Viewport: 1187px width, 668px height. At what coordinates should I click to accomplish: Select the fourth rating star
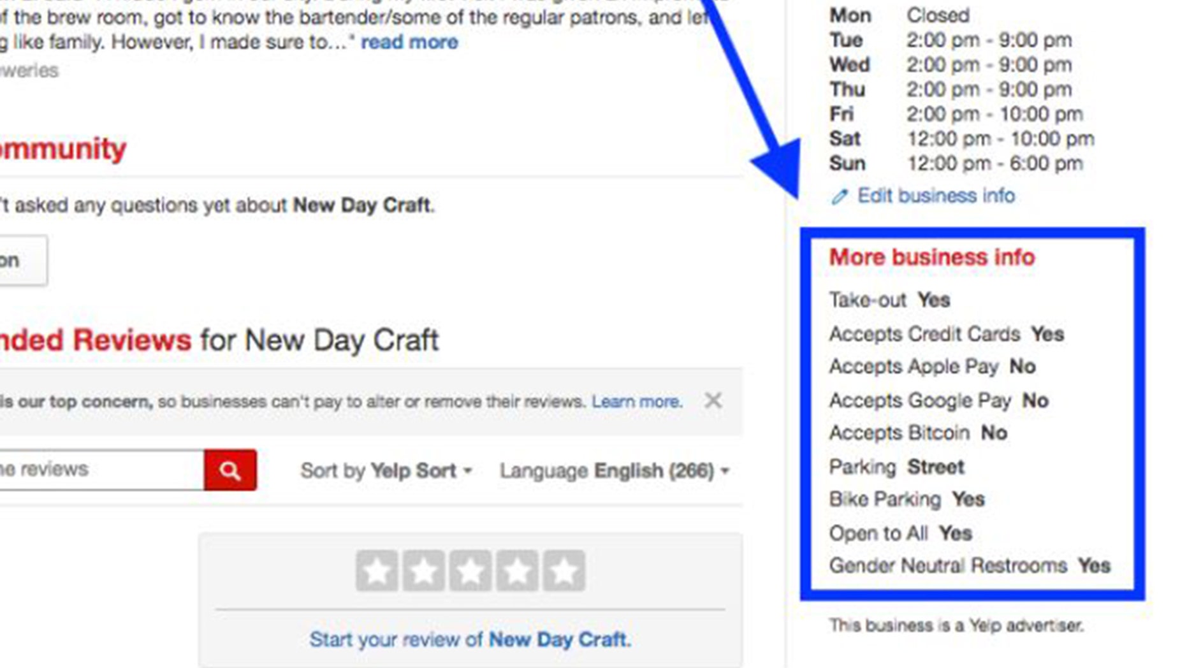[517, 570]
